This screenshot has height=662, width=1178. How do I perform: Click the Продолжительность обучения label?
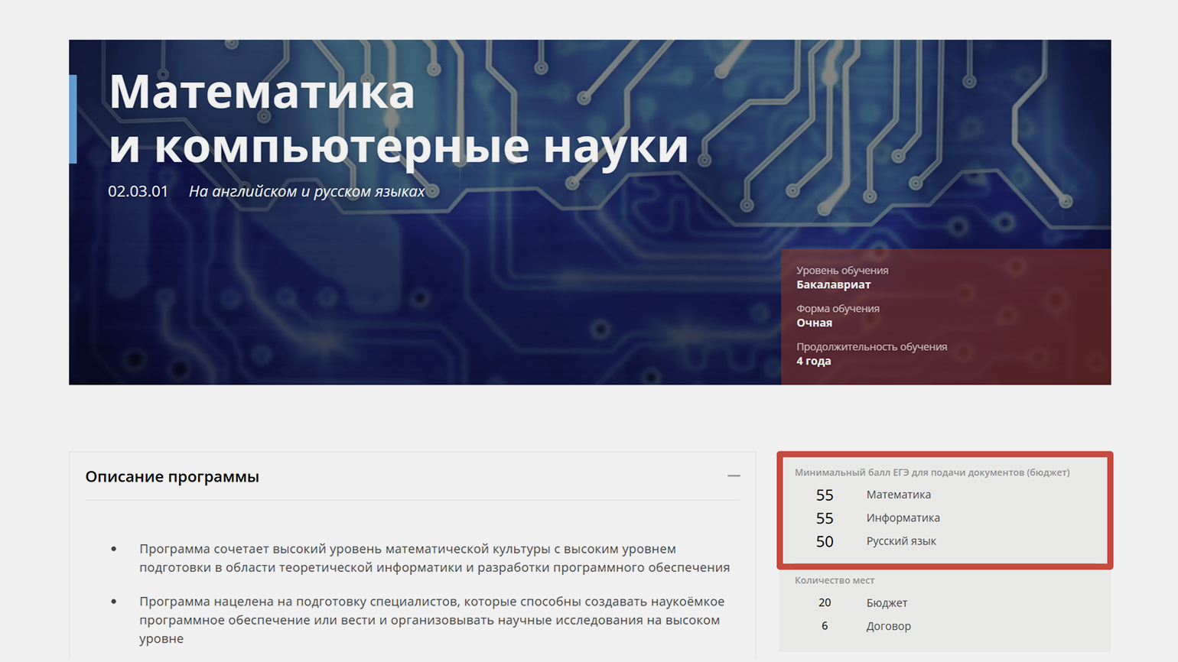pos(871,347)
